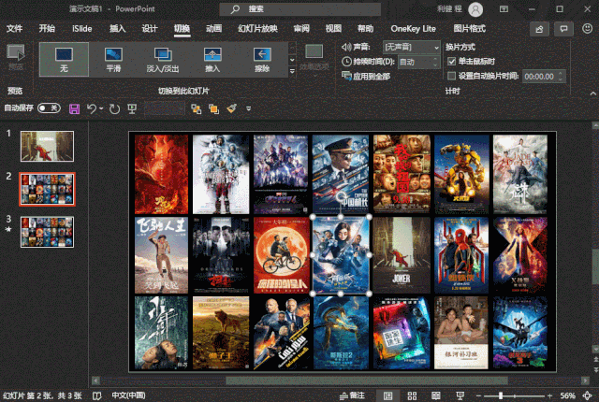
Task: Click the format painter brush icon
Action: pos(231,109)
